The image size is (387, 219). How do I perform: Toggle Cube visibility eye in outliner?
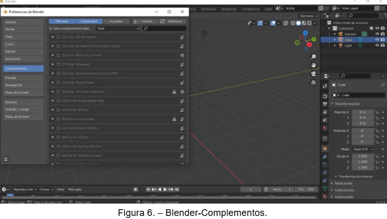377,40
